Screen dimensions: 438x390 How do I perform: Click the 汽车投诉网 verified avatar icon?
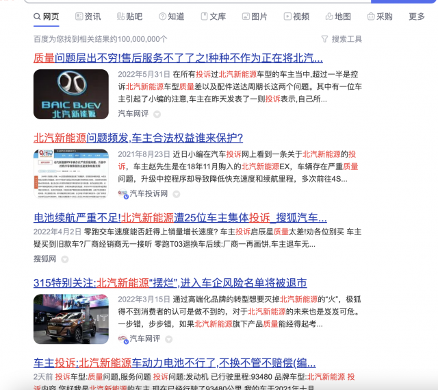click(123, 193)
